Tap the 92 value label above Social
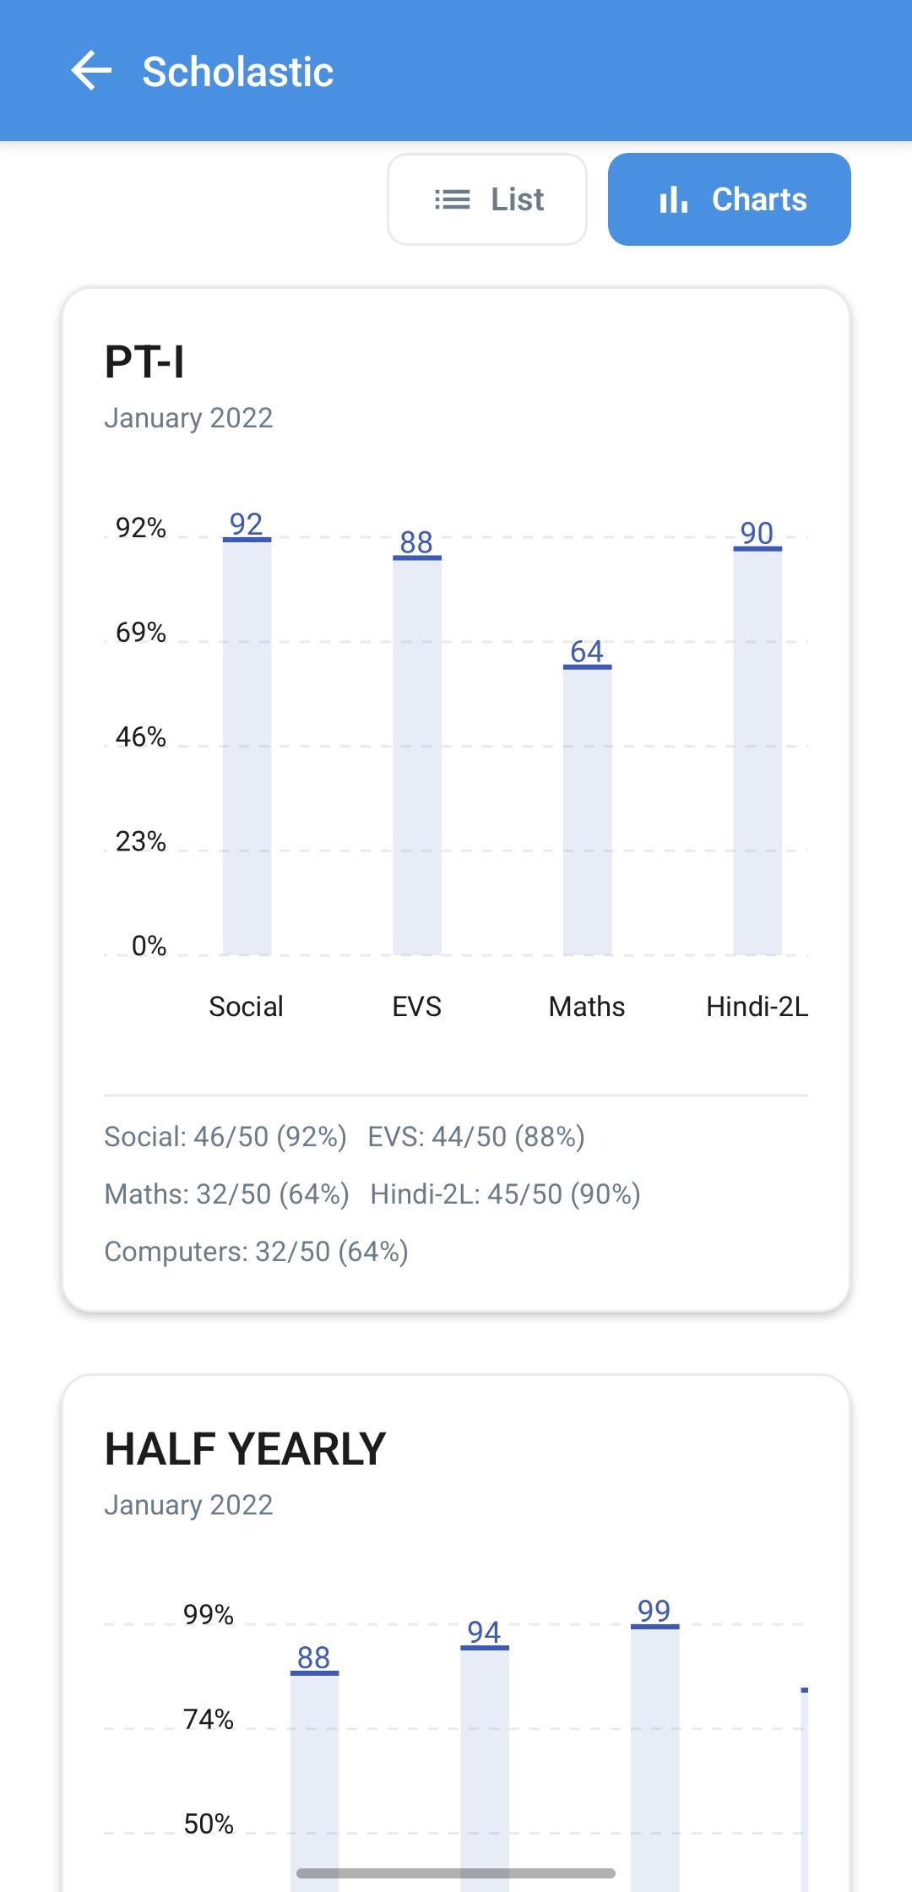912x1892 pixels. tap(247, 524)
